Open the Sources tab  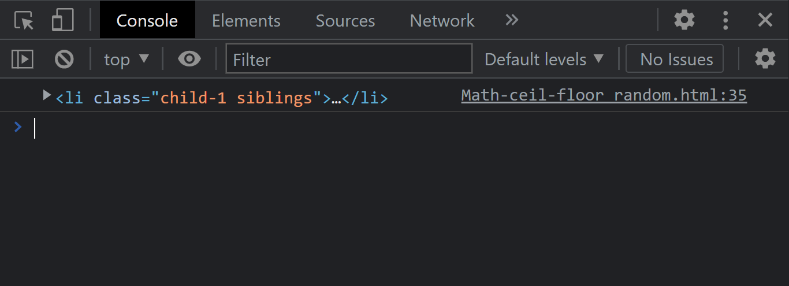(x=345, y=21)
